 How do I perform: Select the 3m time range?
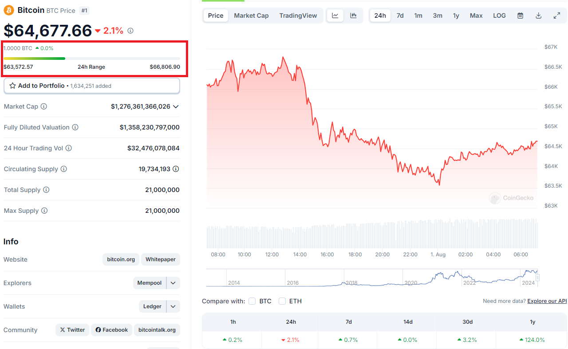click(438, 16)
